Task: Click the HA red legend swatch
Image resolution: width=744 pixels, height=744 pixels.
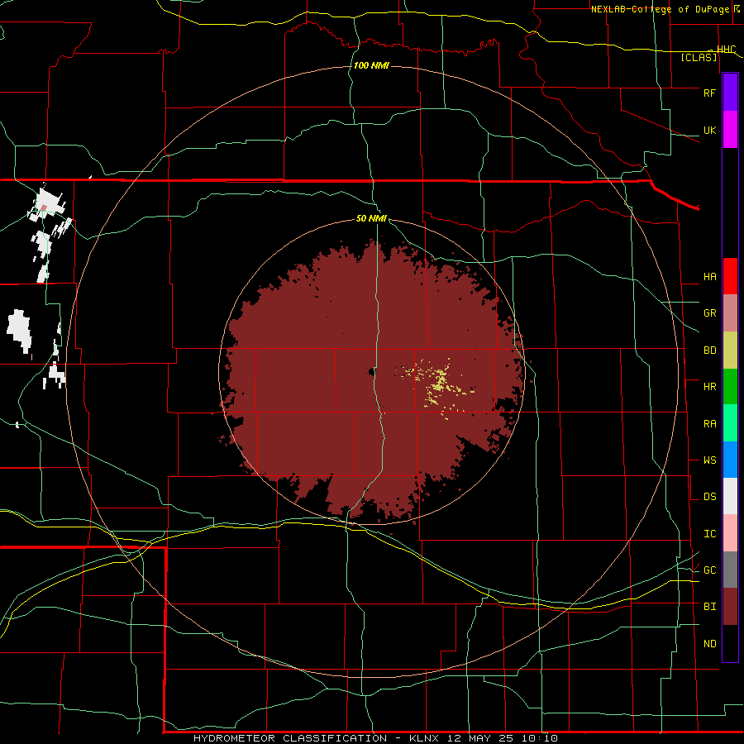Action: coord(730,276)
